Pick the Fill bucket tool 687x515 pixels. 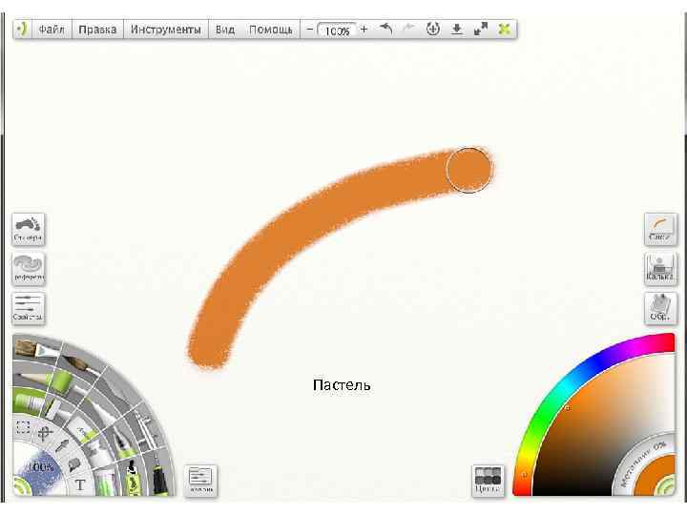(x=73, y=463)
